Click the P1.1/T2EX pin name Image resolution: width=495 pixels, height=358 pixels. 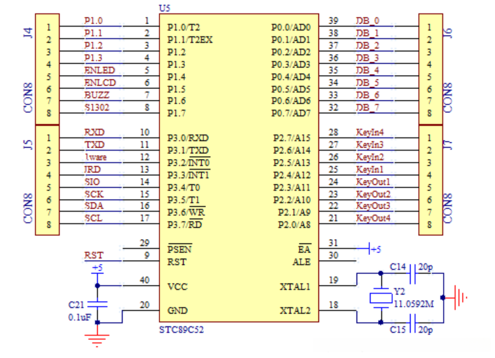coord(190,40)
